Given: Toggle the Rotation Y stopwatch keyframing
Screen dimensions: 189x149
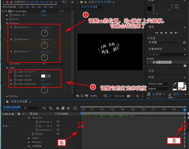Looking at the screenshot, I should (x=15, y=40).
